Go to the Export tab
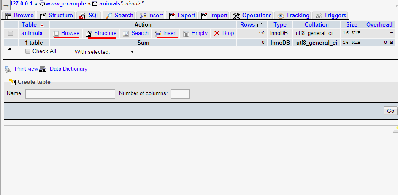 coord(182,16)
